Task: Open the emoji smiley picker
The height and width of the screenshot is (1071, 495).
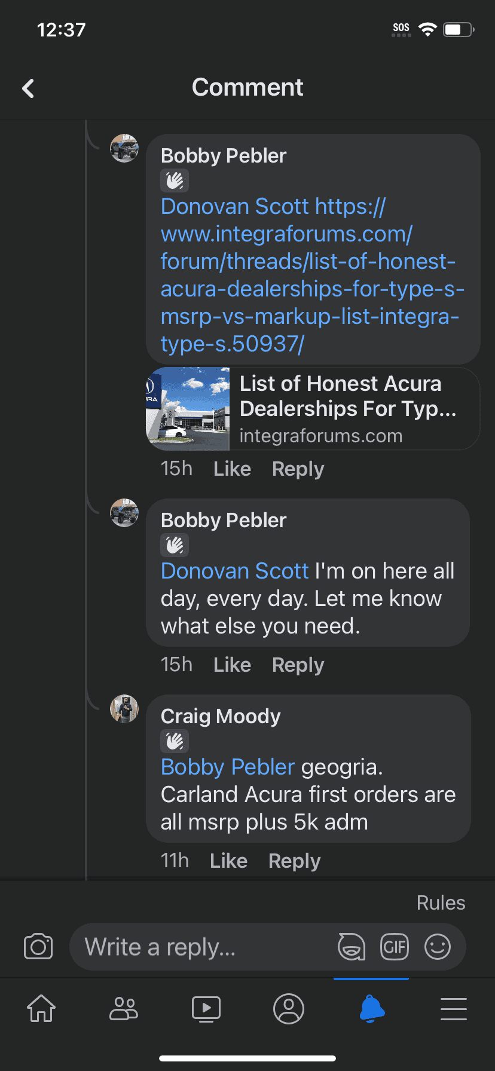Action: pyautogui.click(x=438, y=947)
